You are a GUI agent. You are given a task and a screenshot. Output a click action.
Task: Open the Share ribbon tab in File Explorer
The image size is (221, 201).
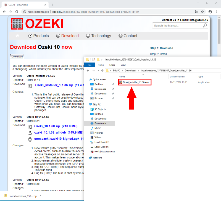point(112,65)
